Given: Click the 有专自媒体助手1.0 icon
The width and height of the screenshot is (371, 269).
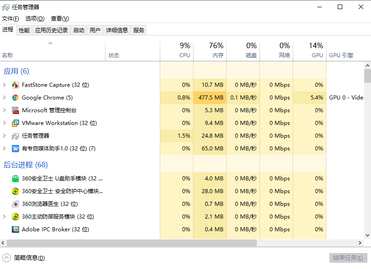Looking at the screenshot, I should pyautogui.click(x=15, y=149).
